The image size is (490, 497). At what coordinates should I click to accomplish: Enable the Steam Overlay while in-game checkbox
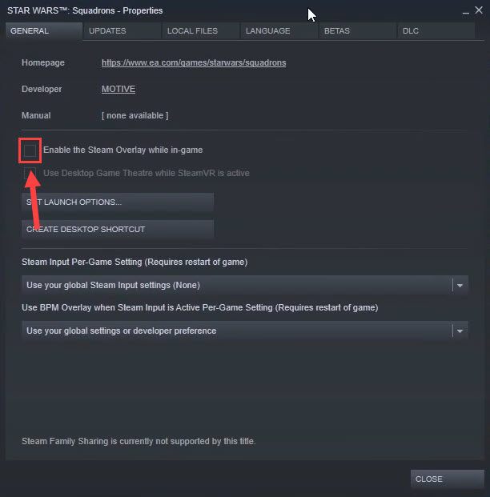click(30, 150)
